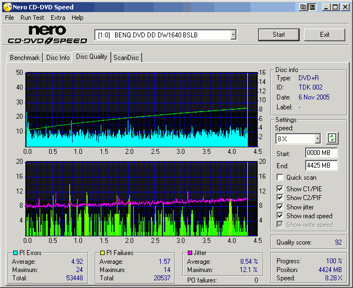Screen dimensions: 353x288
Task: Uncheck Show C1/PIE option
Action: [280, 189]
